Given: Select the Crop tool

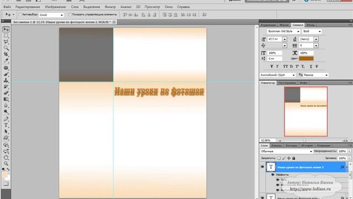Looking at the screenshot, I should (x=6, y=54).
